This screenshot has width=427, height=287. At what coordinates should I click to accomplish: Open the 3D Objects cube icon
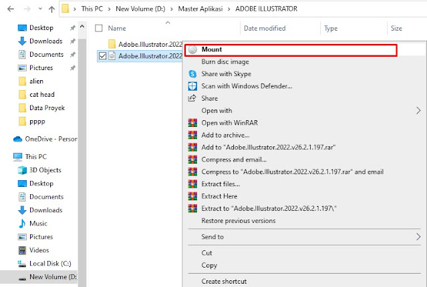tap(22, 170)
